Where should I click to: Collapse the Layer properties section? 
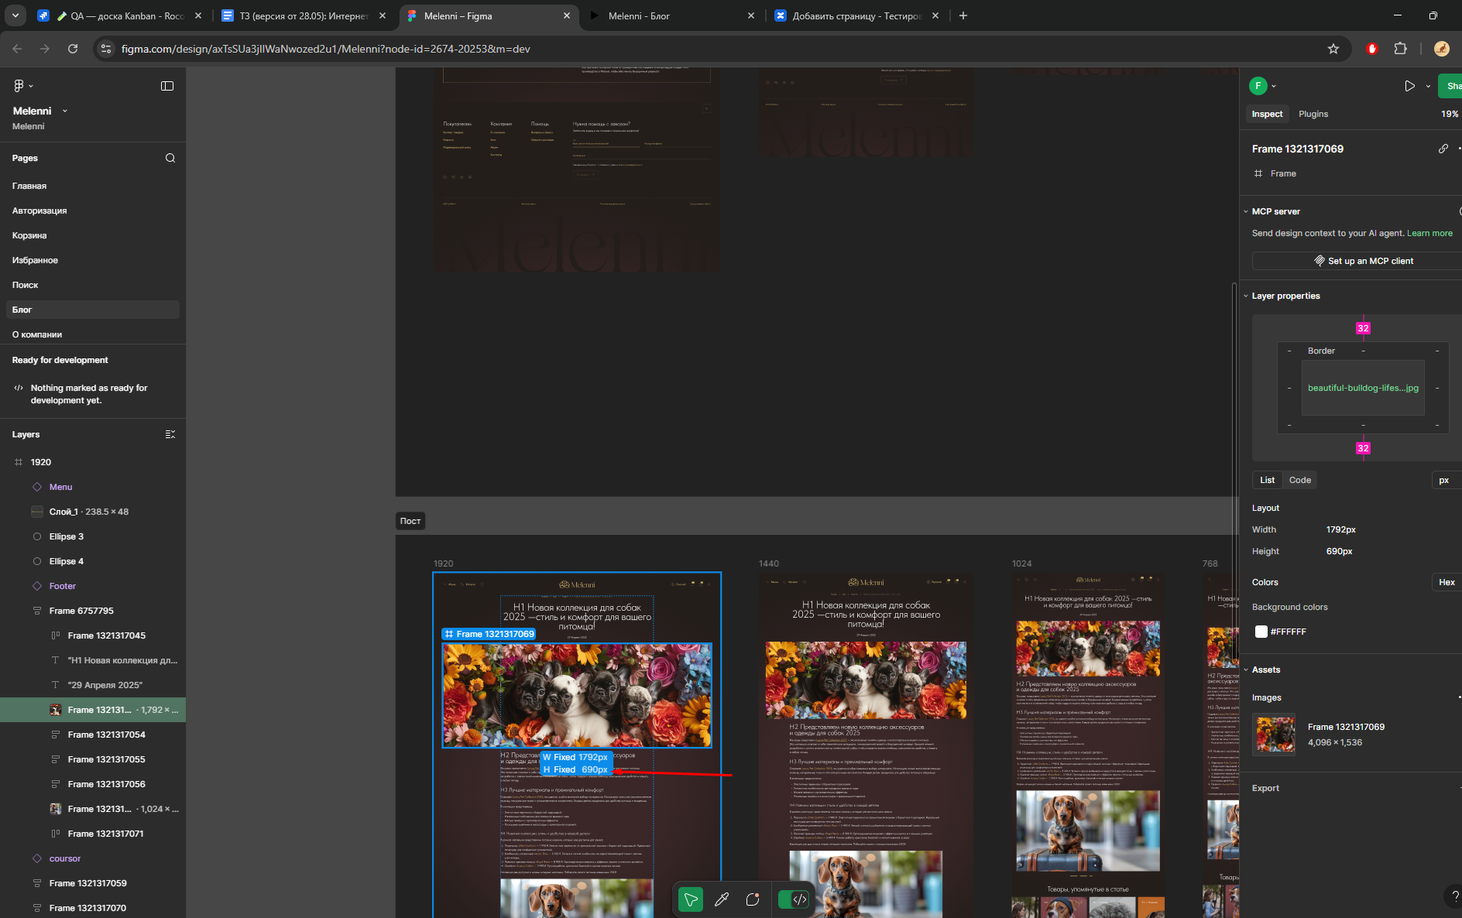[x=1246, y=296]
